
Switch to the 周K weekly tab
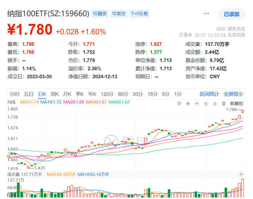coord(55,94)
